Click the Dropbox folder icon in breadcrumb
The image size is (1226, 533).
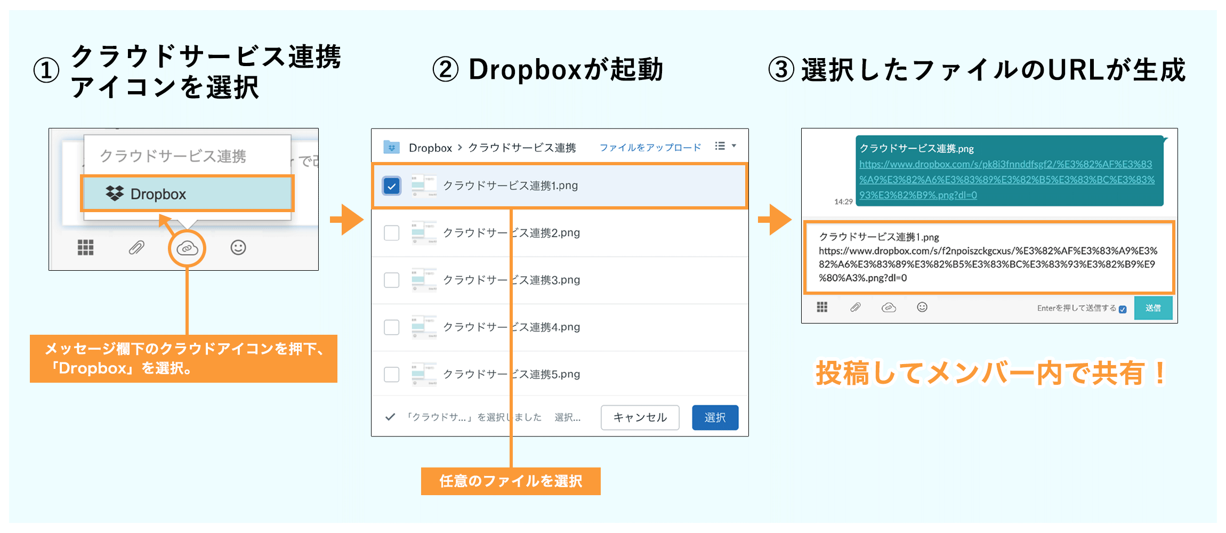(392, 147)
